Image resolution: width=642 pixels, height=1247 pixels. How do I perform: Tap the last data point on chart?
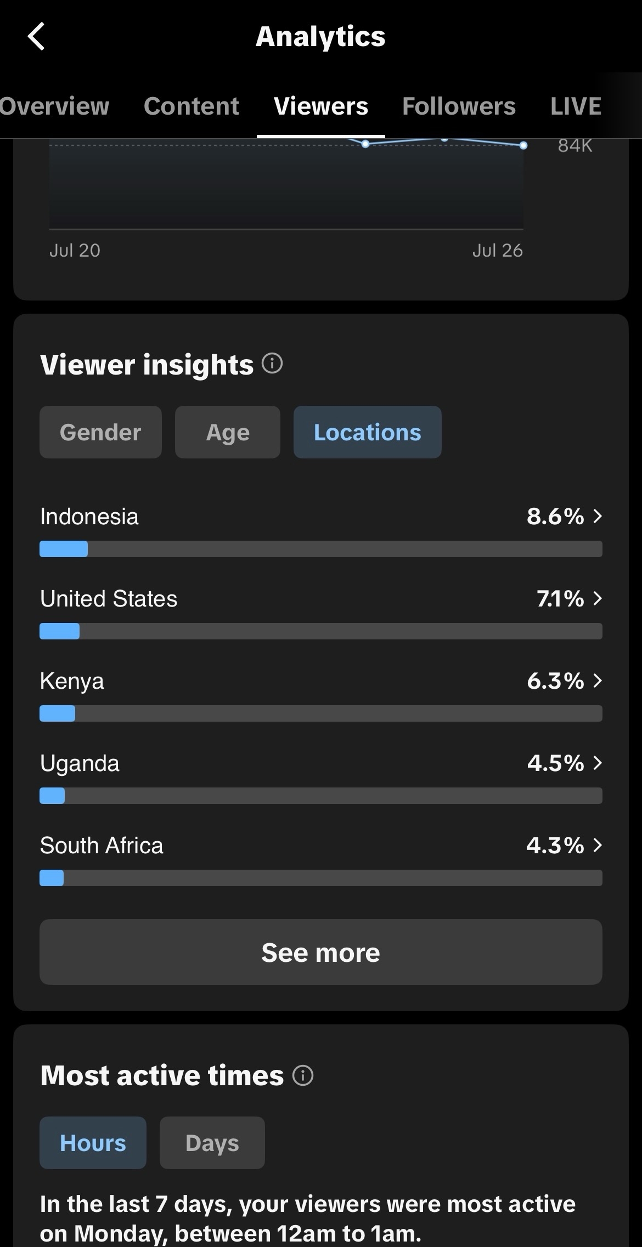(523, 145)
